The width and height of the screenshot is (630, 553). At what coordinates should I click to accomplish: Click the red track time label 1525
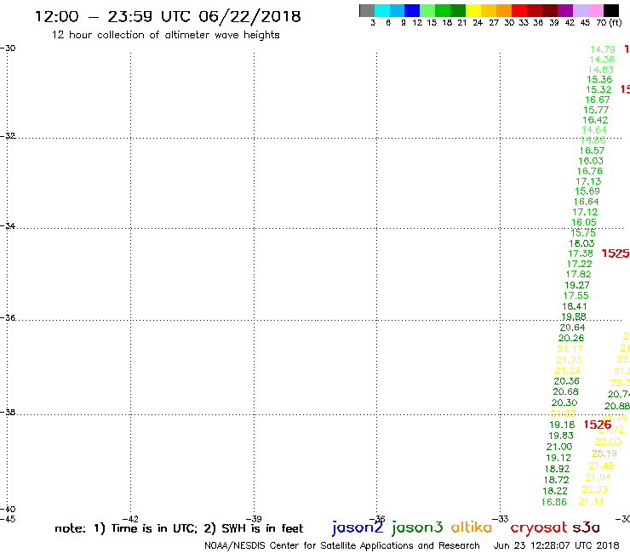[x=616, y=254]
